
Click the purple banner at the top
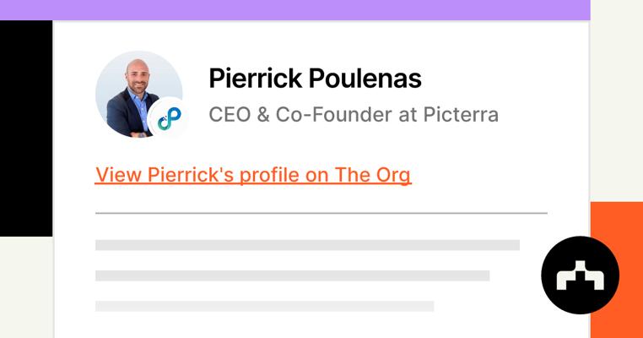[295, 9]
